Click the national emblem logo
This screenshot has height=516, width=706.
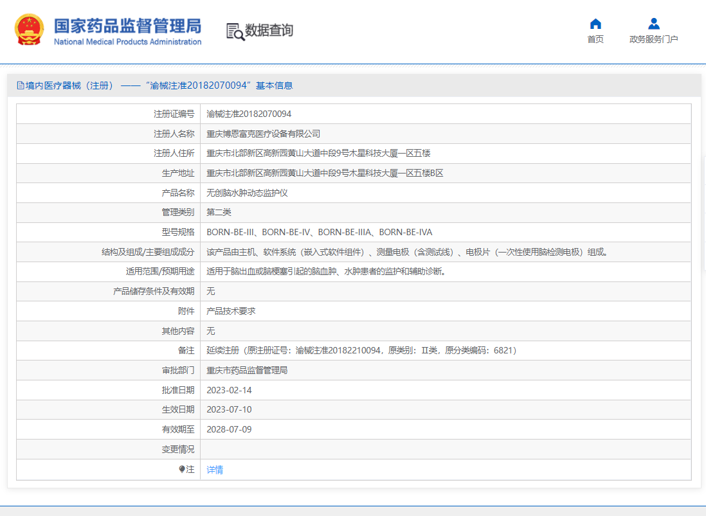point(30,30)
